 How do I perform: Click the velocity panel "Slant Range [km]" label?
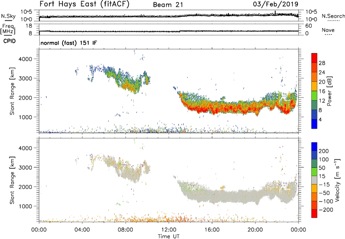(12, 180)
